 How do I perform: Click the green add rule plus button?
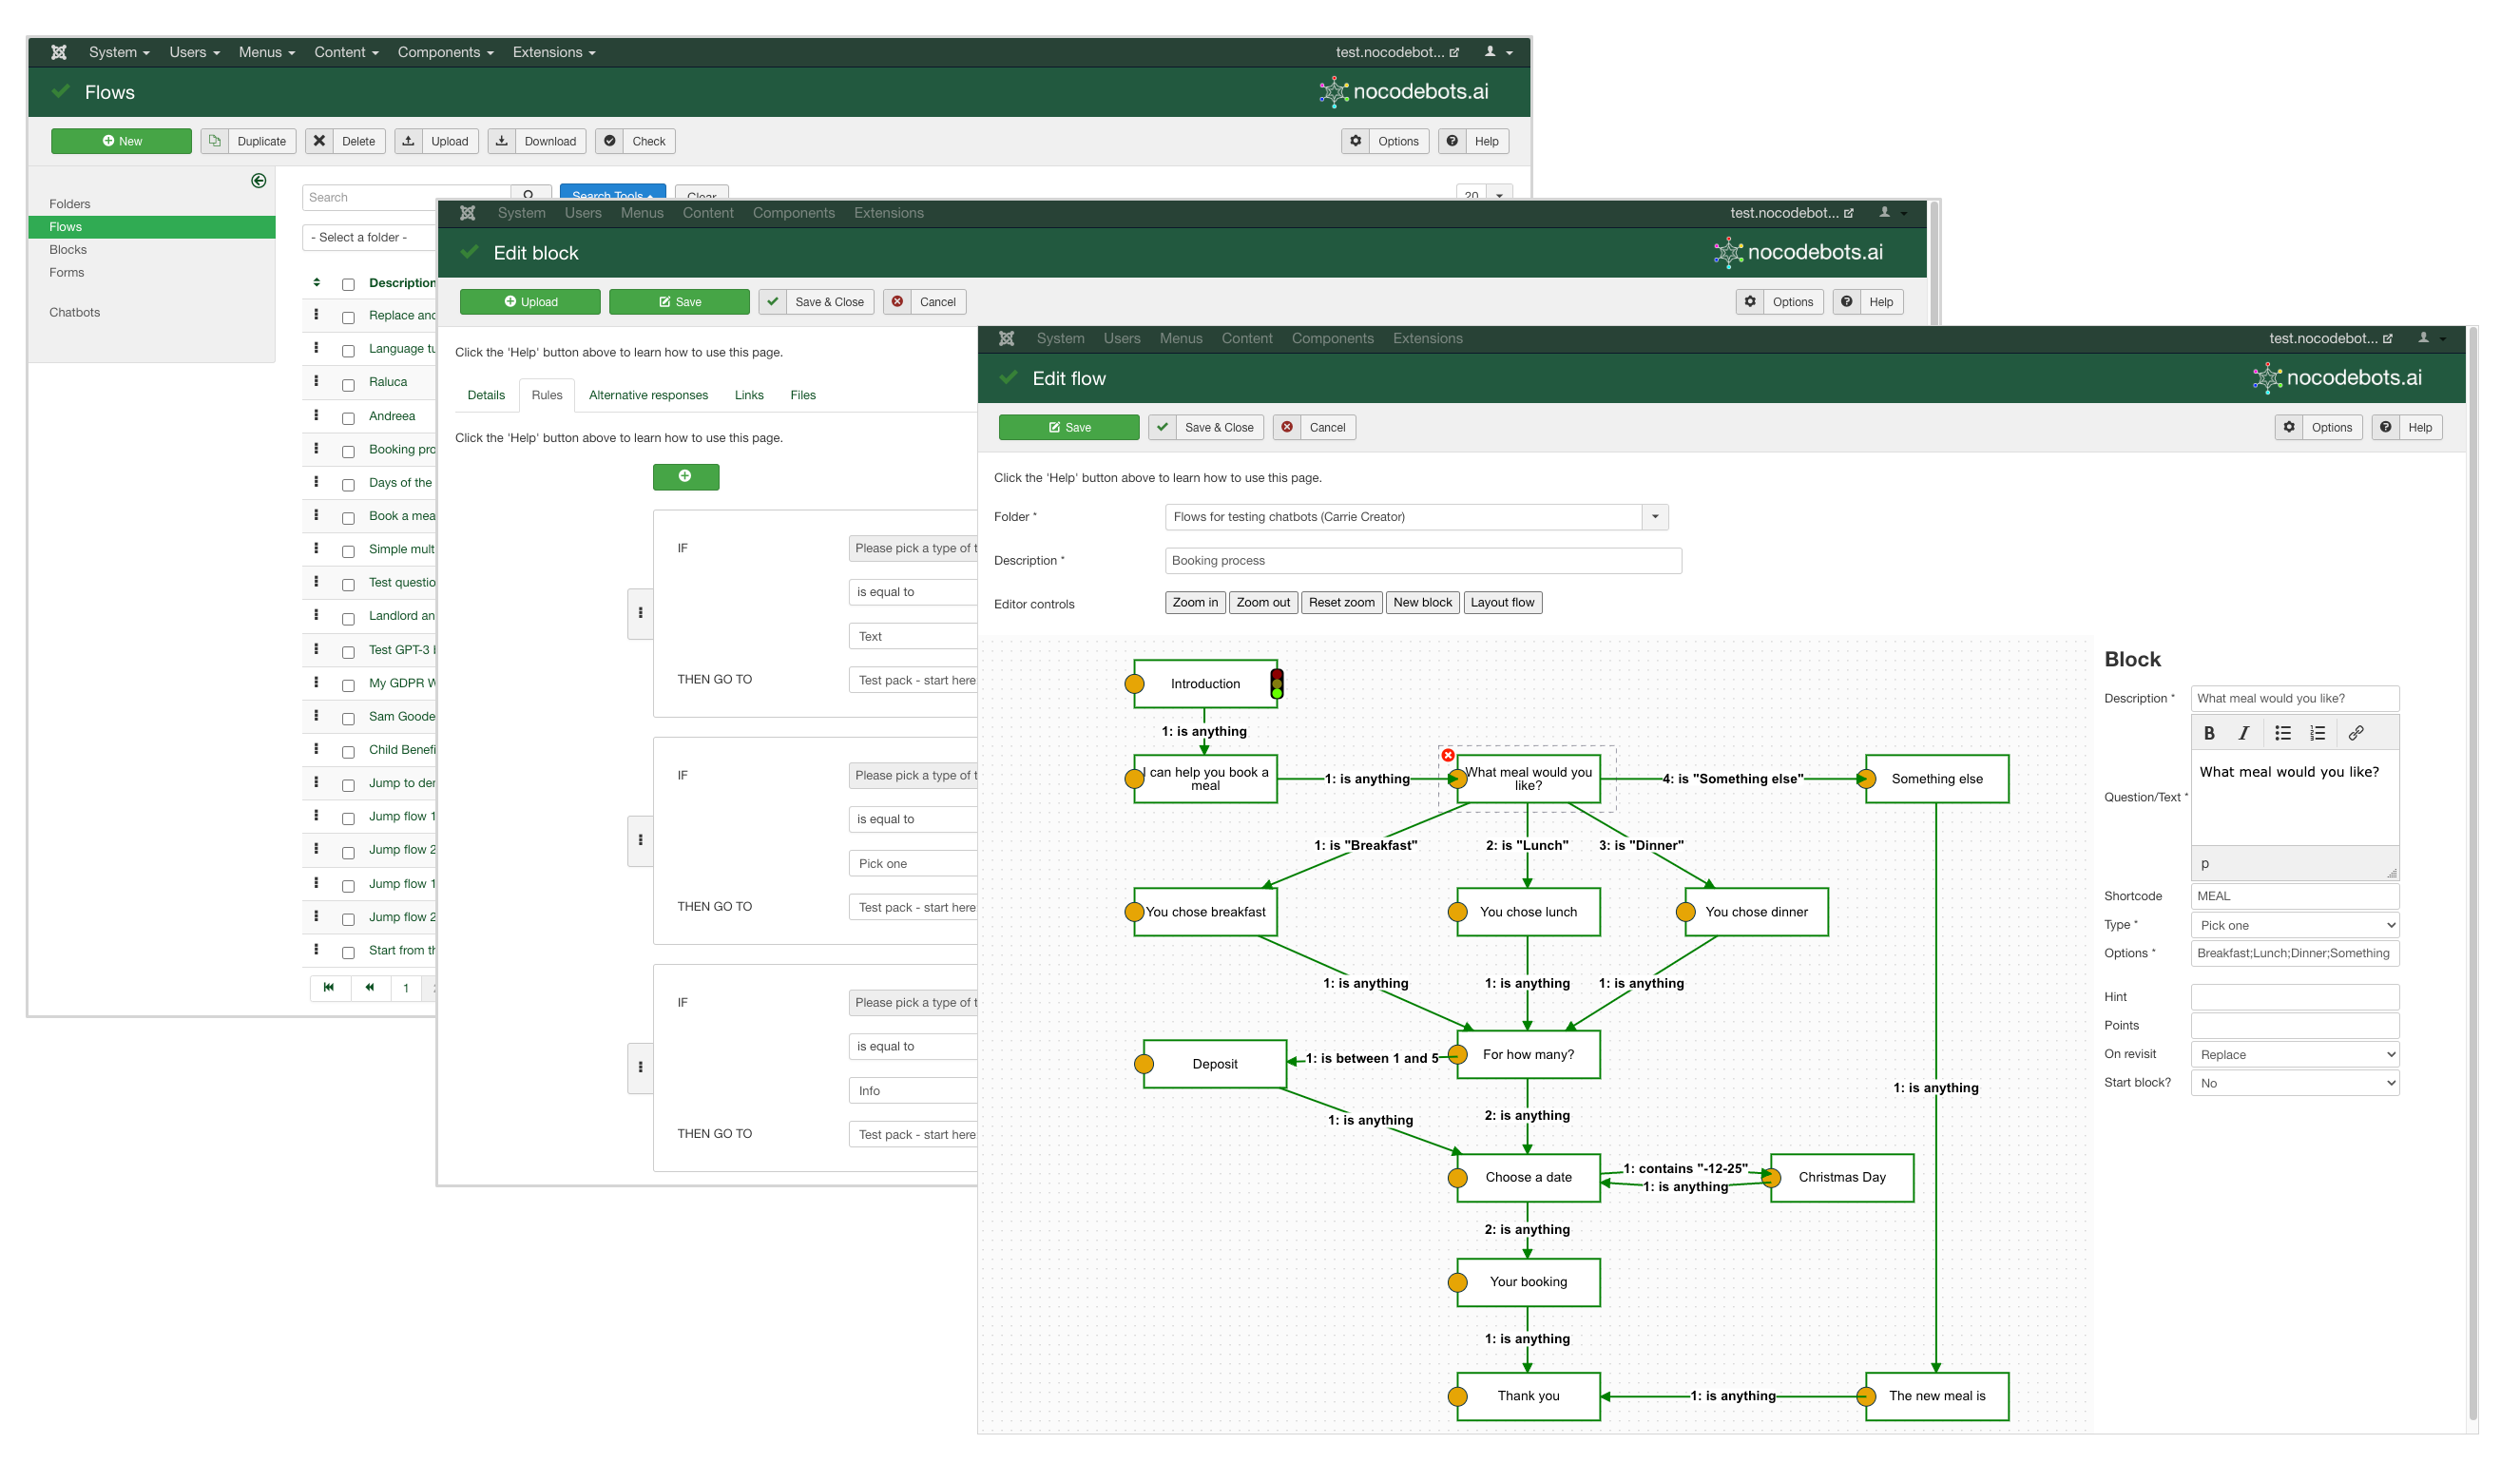(685, 477)
